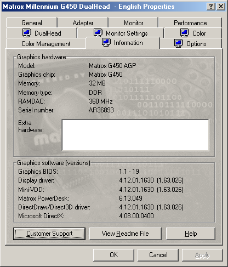Image resolution: width=228 pixels, height=267 pixels.
Task: Select the Monitor tab
Action: (134, 23)
